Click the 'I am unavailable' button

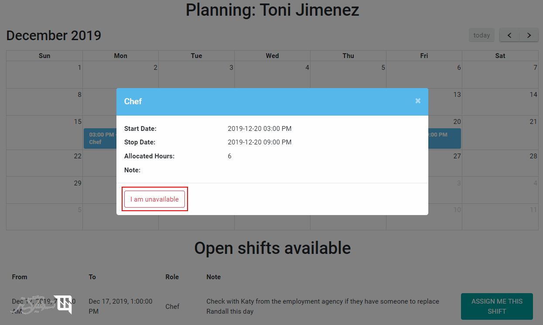pyautogui.click(x=154, y=199)
